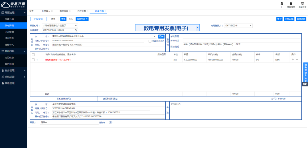
Task: Click item name 杨桂珍提货券17(8只)公5母4
Action: [x=58, y=60]
